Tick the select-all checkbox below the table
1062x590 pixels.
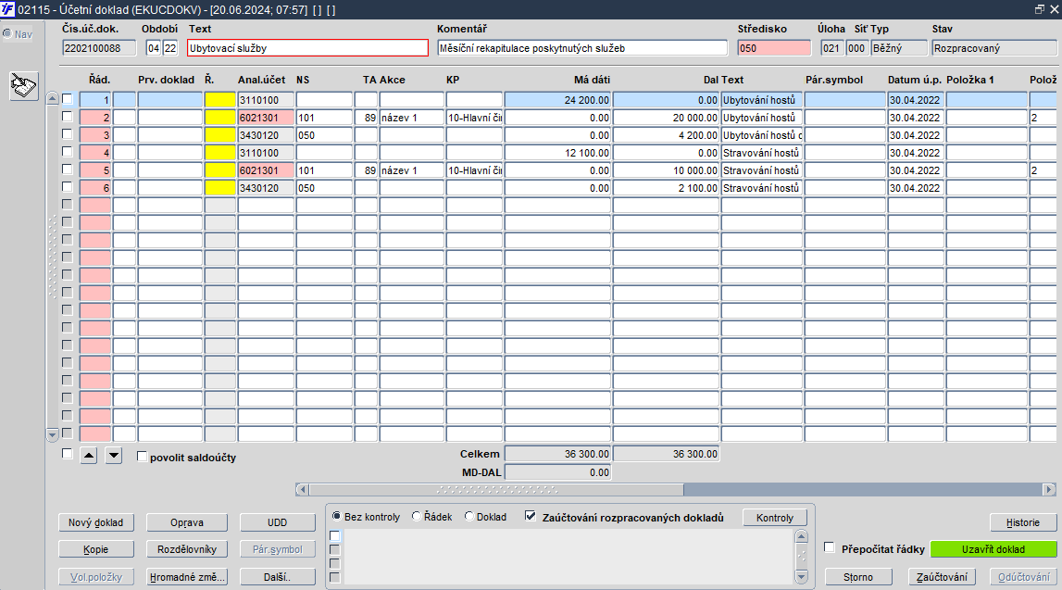[x=67, y=454]
